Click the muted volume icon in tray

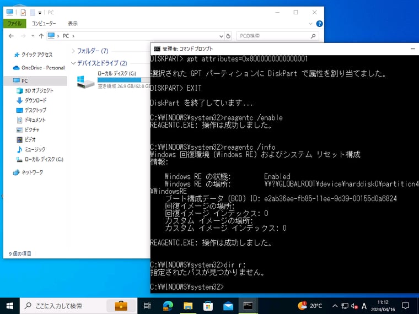pyautogui.click(x=354, y=306)
